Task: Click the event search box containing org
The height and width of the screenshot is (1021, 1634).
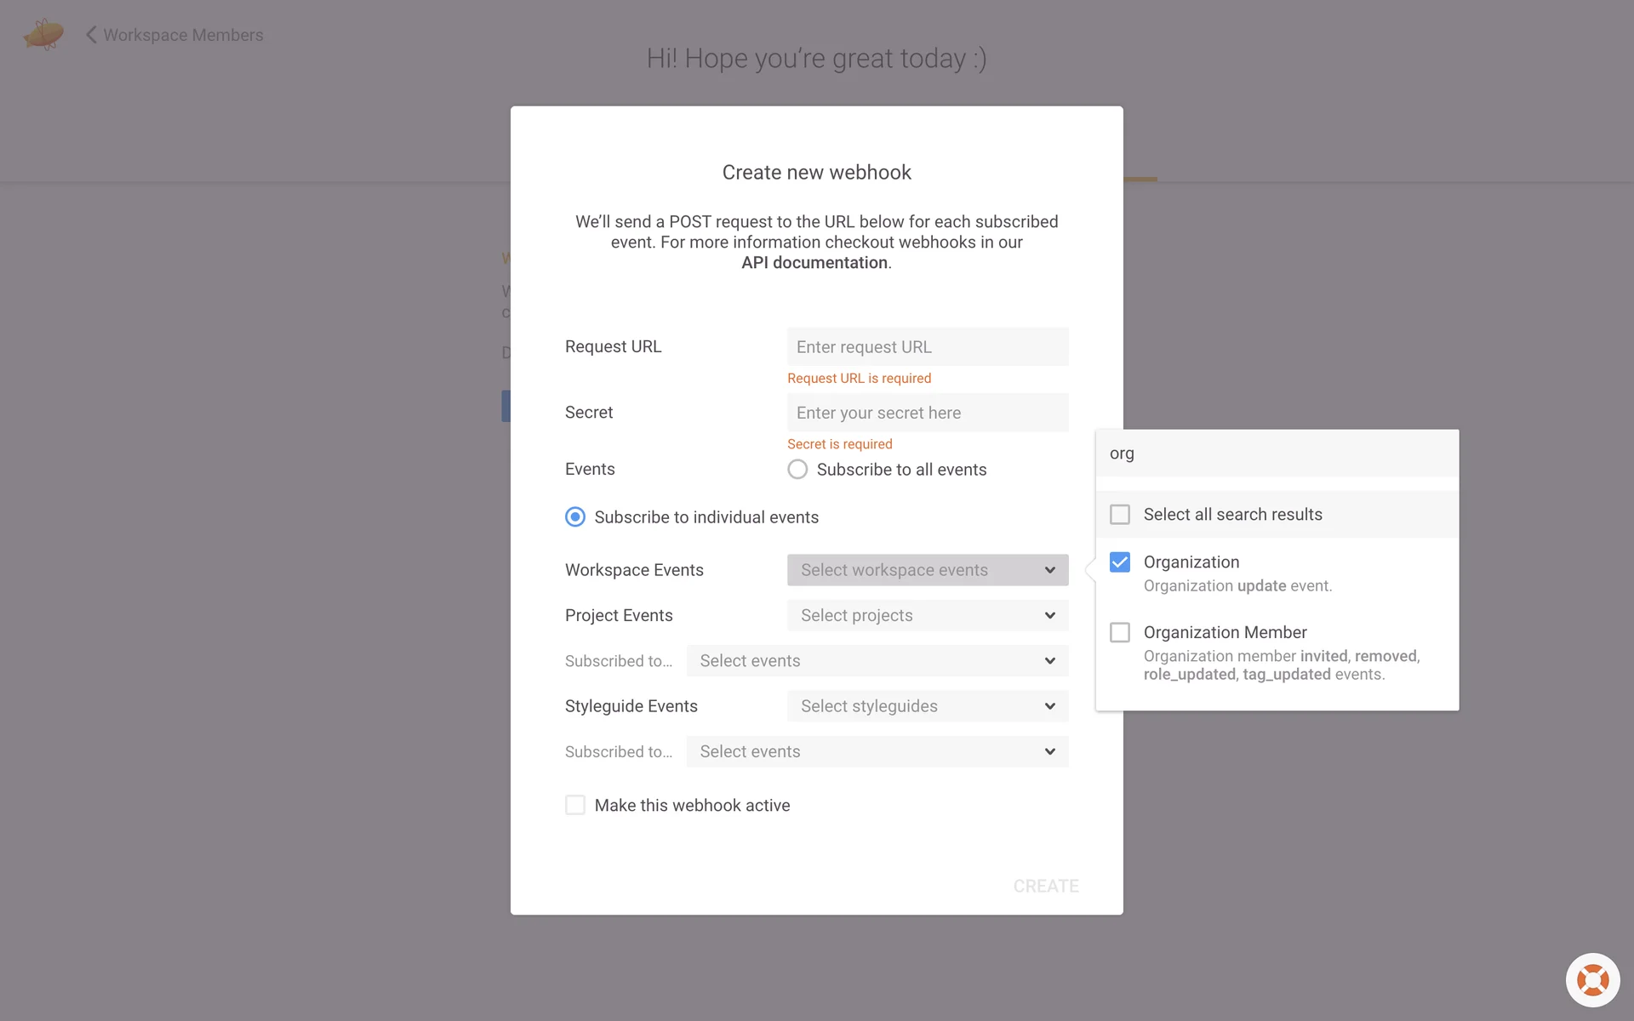Action: tap(1277, 453)
